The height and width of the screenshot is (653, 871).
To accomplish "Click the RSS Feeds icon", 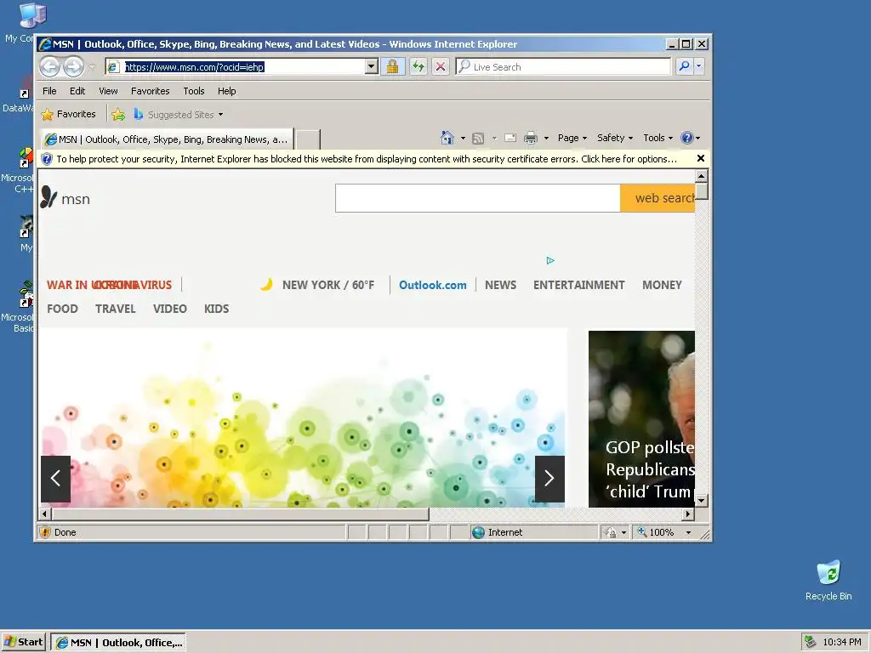I will [478, 139].
